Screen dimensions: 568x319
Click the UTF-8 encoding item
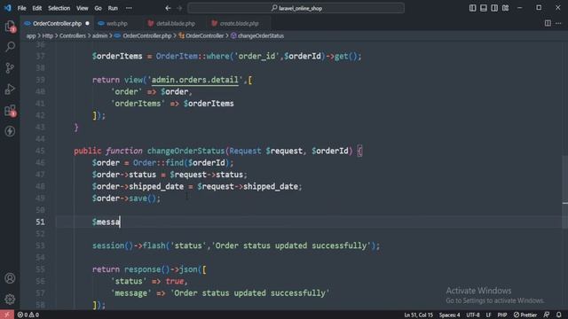click(x=473, y=315)
